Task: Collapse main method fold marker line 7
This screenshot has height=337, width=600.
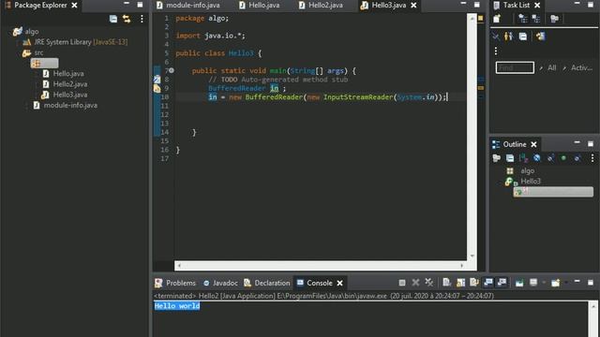Action: pos(172,71)
